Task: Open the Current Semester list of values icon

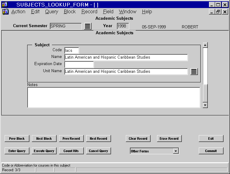Action: click(x=88, y=26)
